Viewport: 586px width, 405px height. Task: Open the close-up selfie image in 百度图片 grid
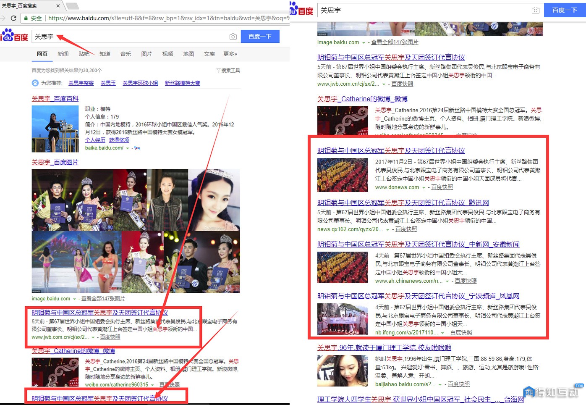[x=214, y=200]
